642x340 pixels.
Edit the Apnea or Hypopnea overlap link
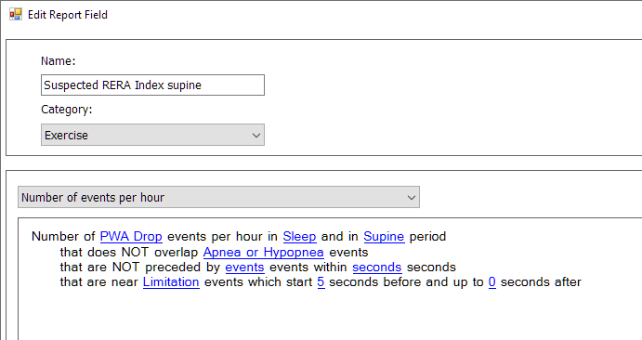point(263,252)
